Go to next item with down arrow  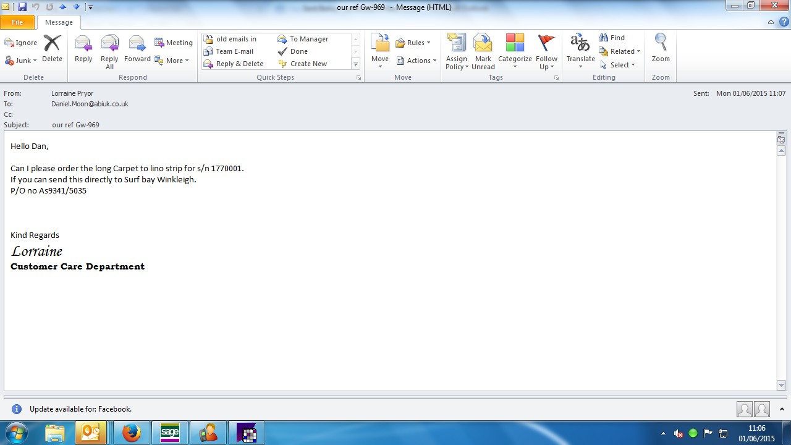(x=76, y=7)
